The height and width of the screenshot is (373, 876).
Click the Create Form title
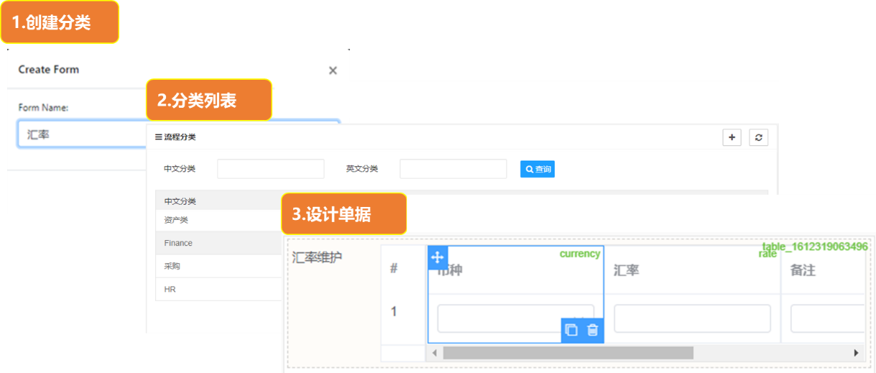click(49, 70)
